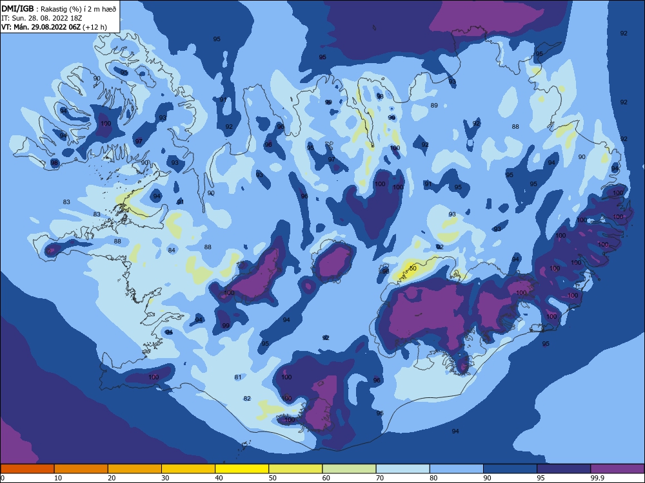Viewport: 645px width, 483px height.
Task: Click the '50' value on the yellow map patch
Action: pos(413,268)
